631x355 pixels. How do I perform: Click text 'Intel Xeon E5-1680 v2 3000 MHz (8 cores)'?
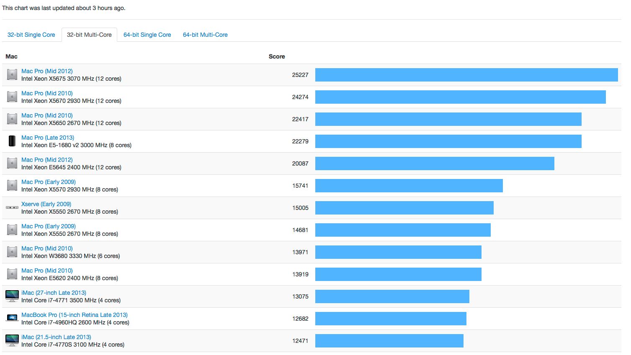[76, 145]
